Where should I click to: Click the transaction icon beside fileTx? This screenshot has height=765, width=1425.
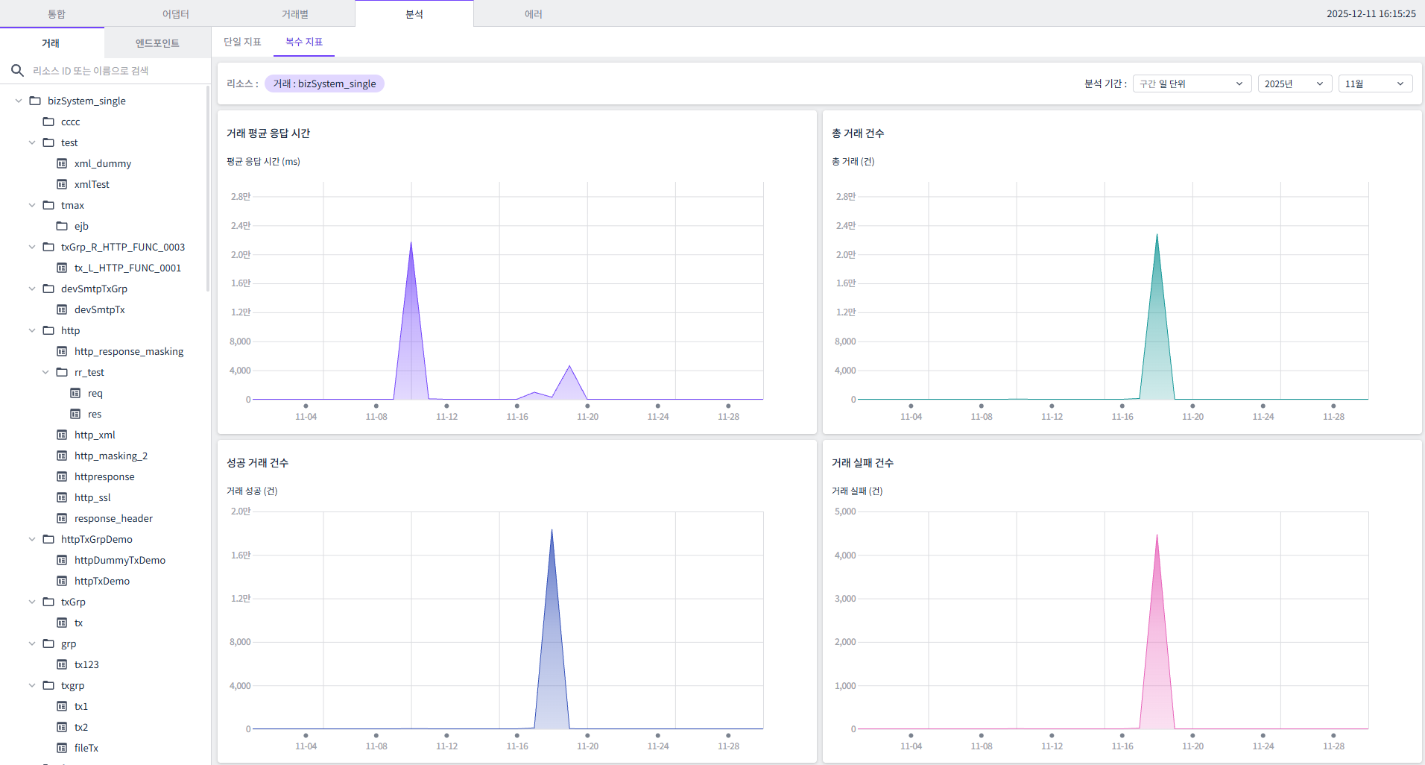click(x=63, y=748)
